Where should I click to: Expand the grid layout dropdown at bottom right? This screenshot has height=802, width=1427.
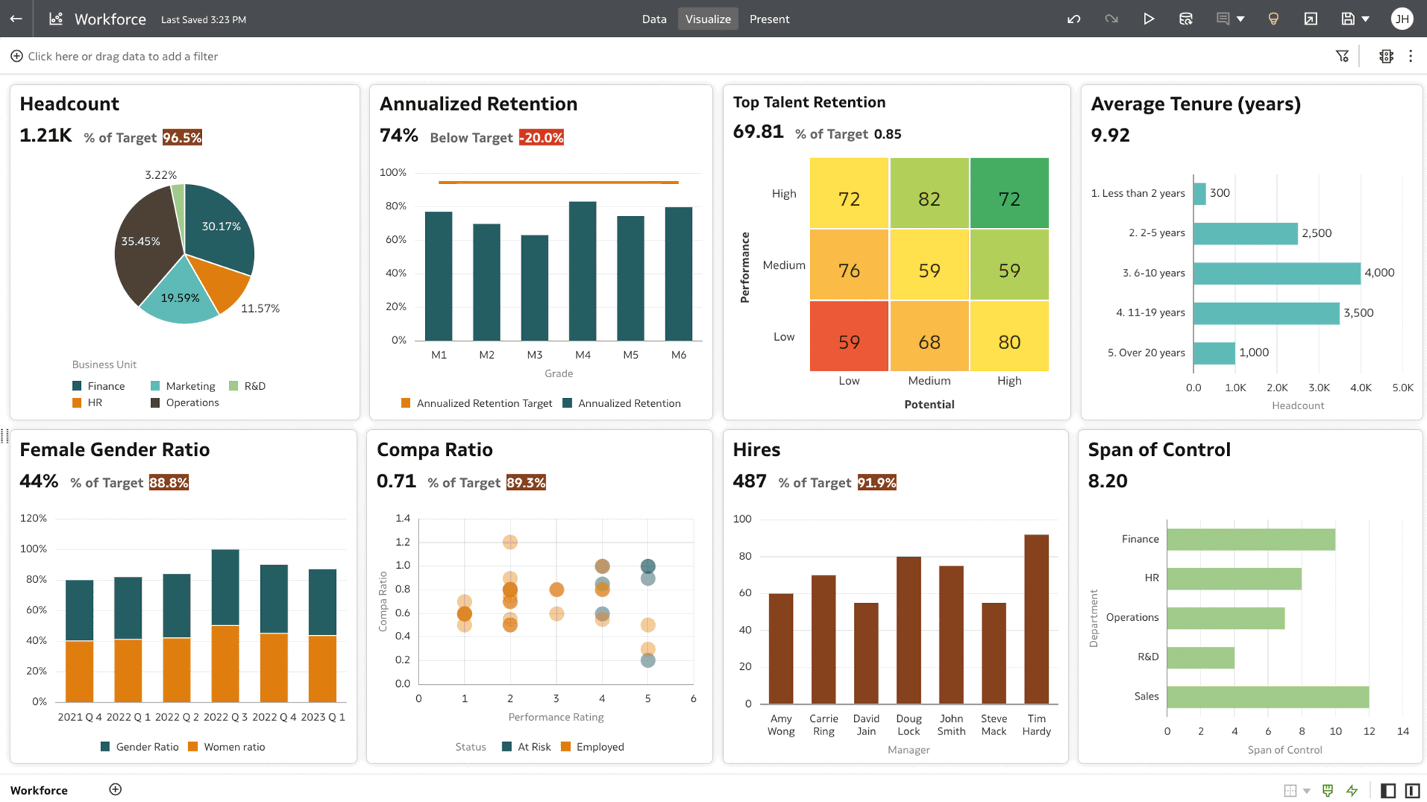click(x=1306, y=789)
